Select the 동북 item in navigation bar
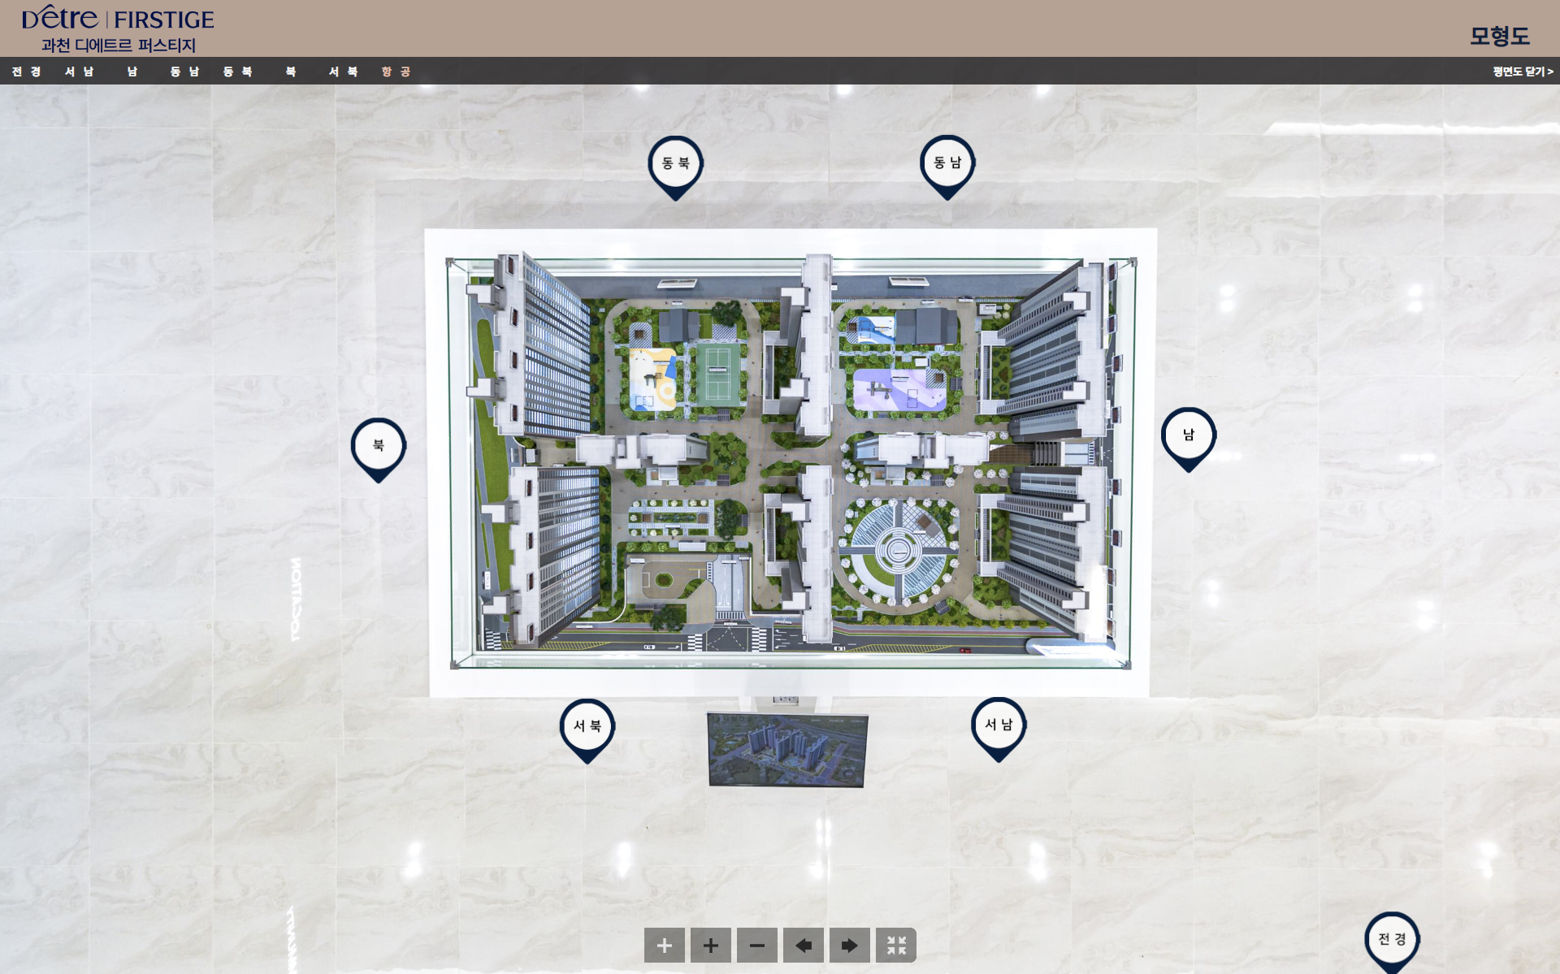This screenshot has height=974, width=1560. coord(237,71)
